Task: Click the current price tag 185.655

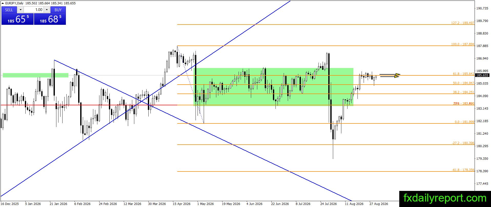Action: tap(482, 75)
